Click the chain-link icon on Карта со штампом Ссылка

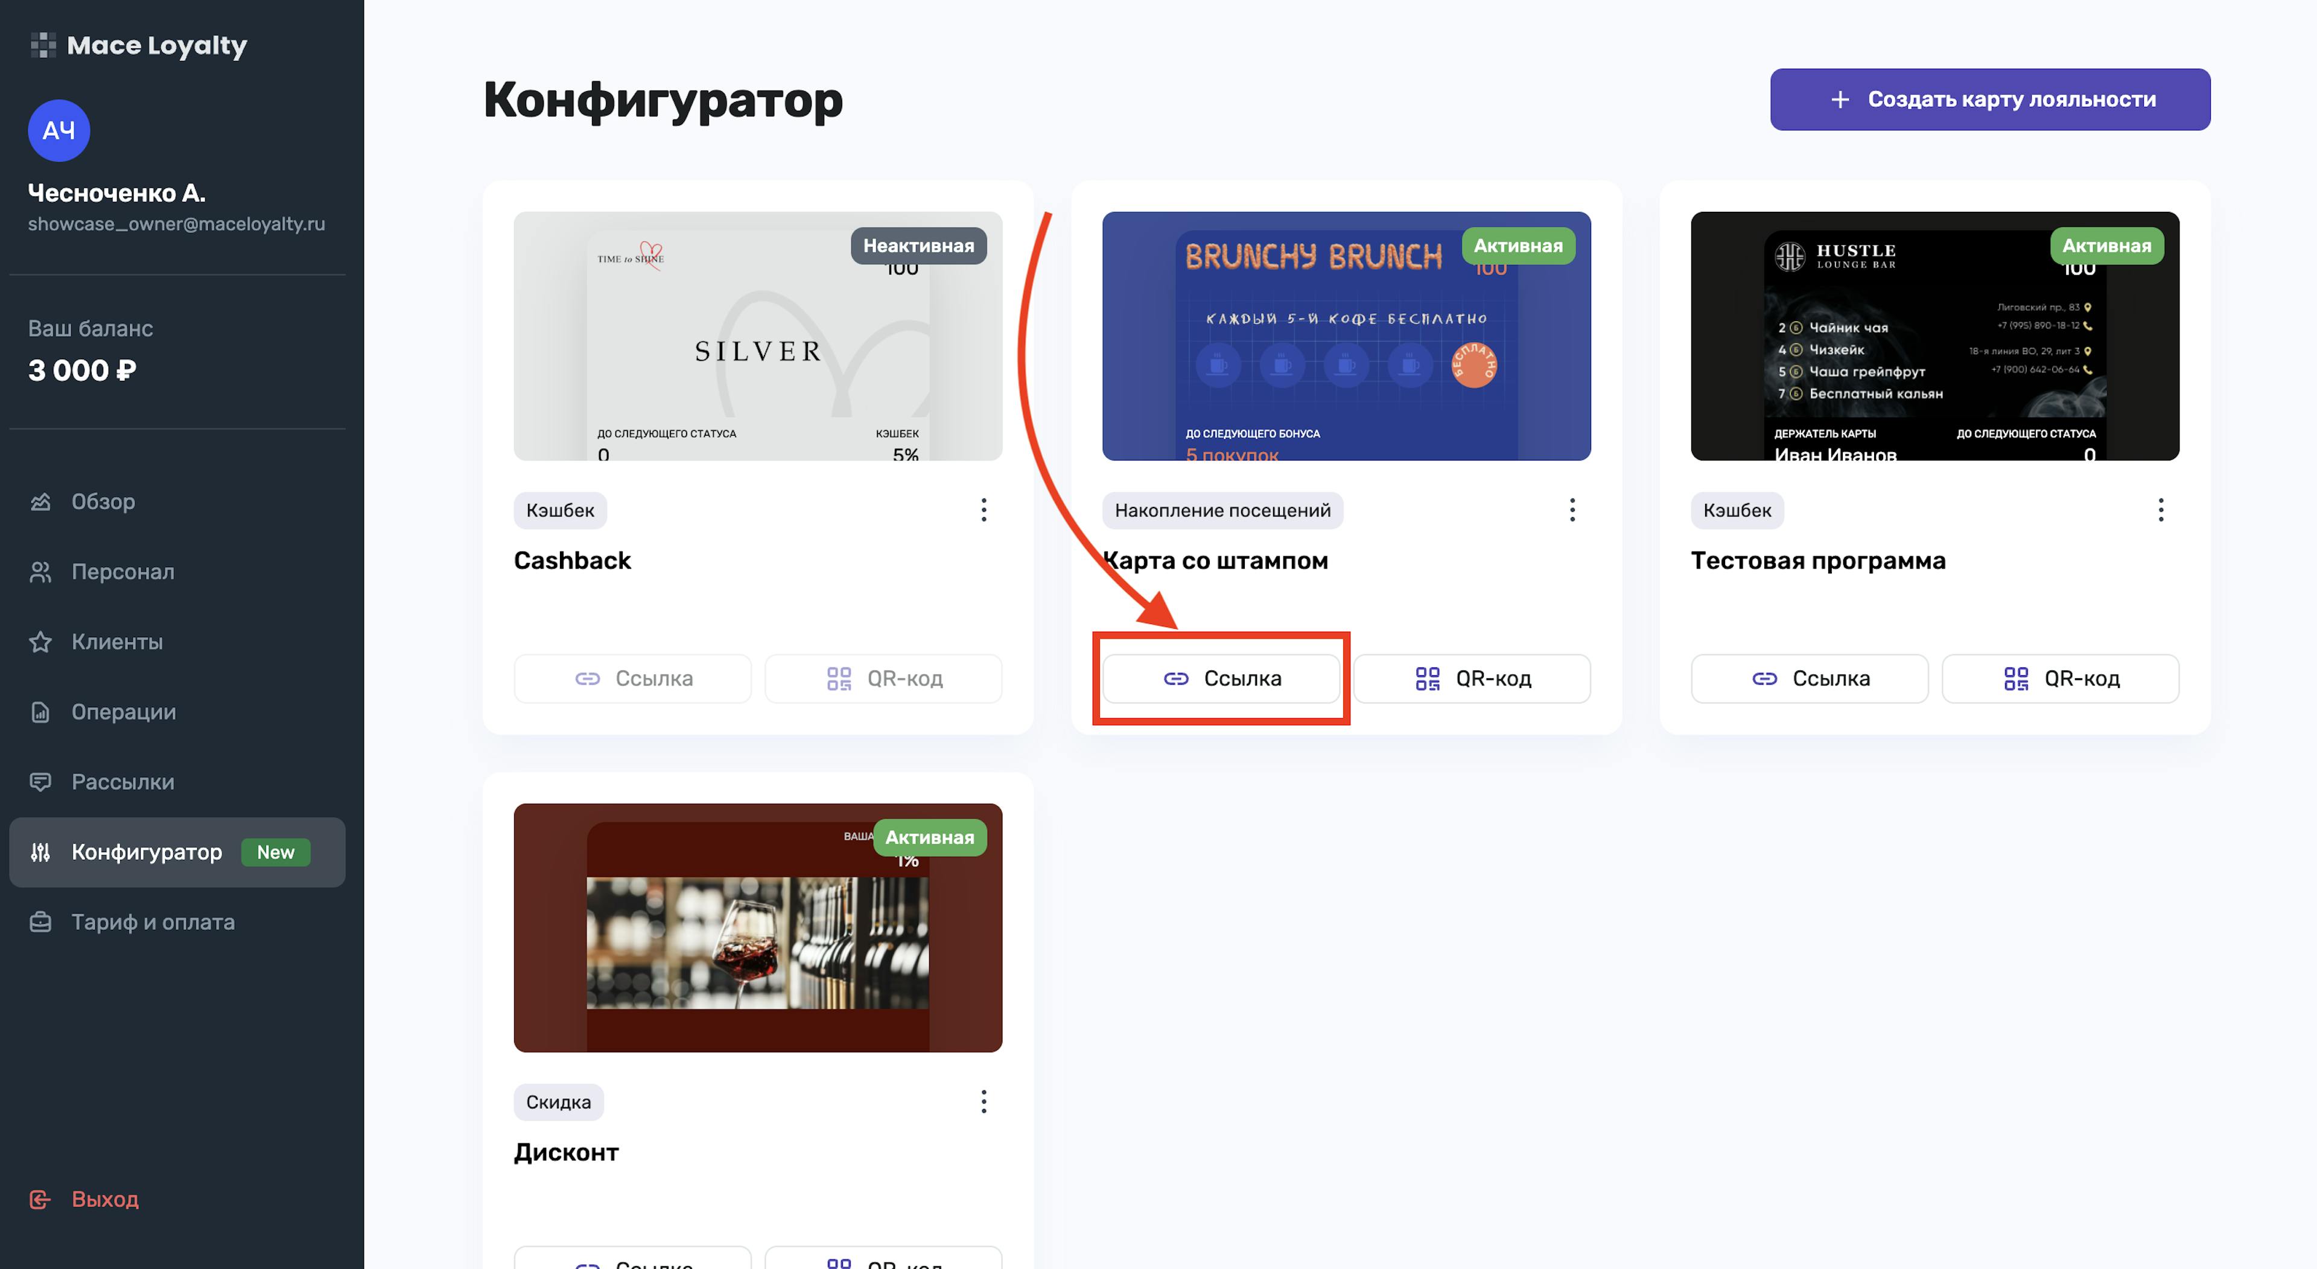pyautogui.click(x=1175, y=678)
